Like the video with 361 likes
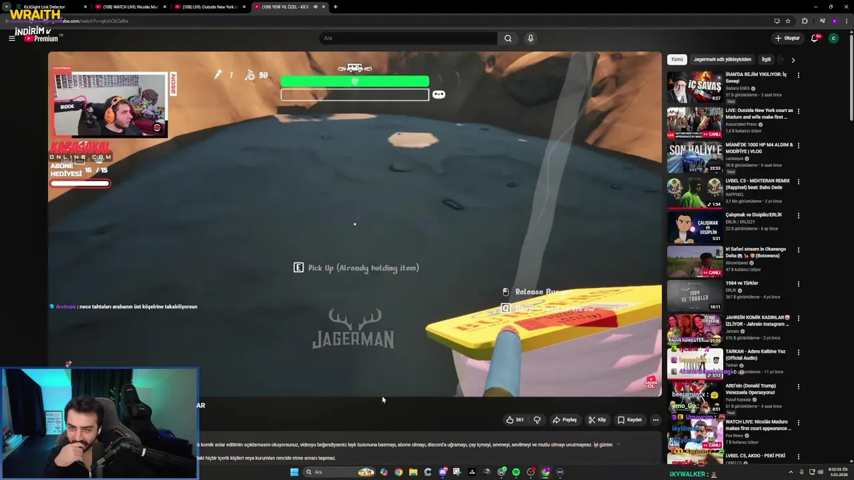This screenshot has height=480, width=854. coord(514,420)
